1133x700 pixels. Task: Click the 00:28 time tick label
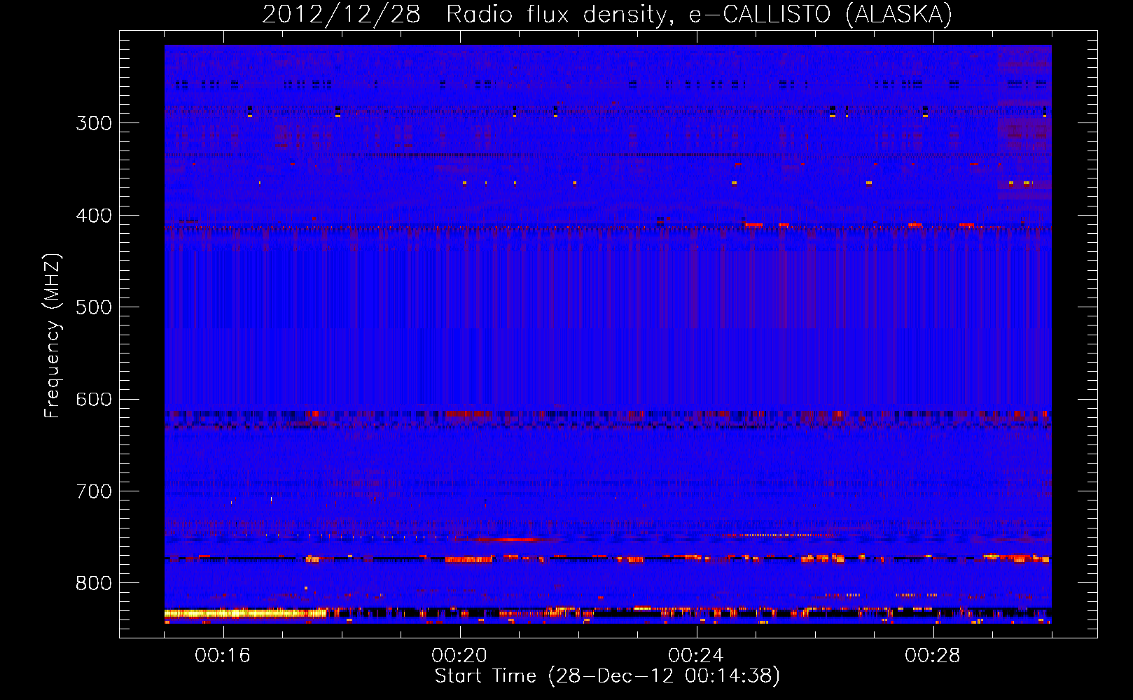pos(933,655)
